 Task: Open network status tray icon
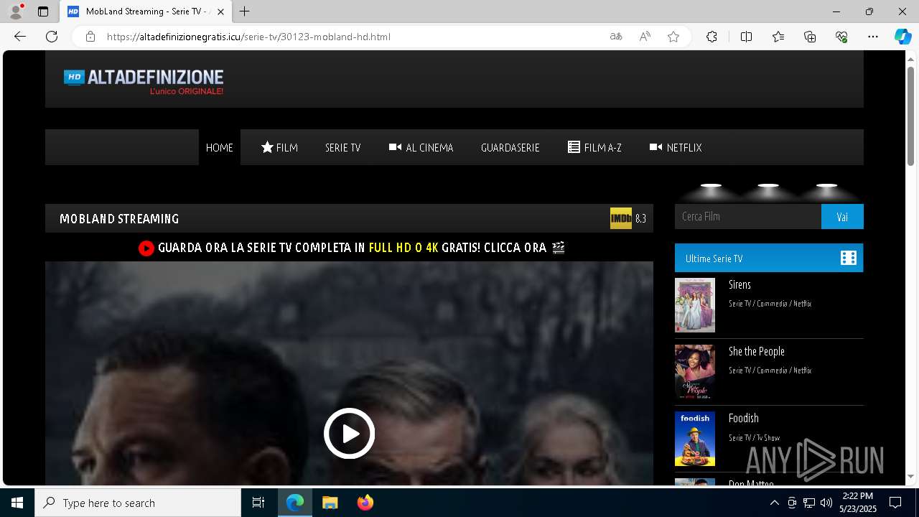coord(809,503)
